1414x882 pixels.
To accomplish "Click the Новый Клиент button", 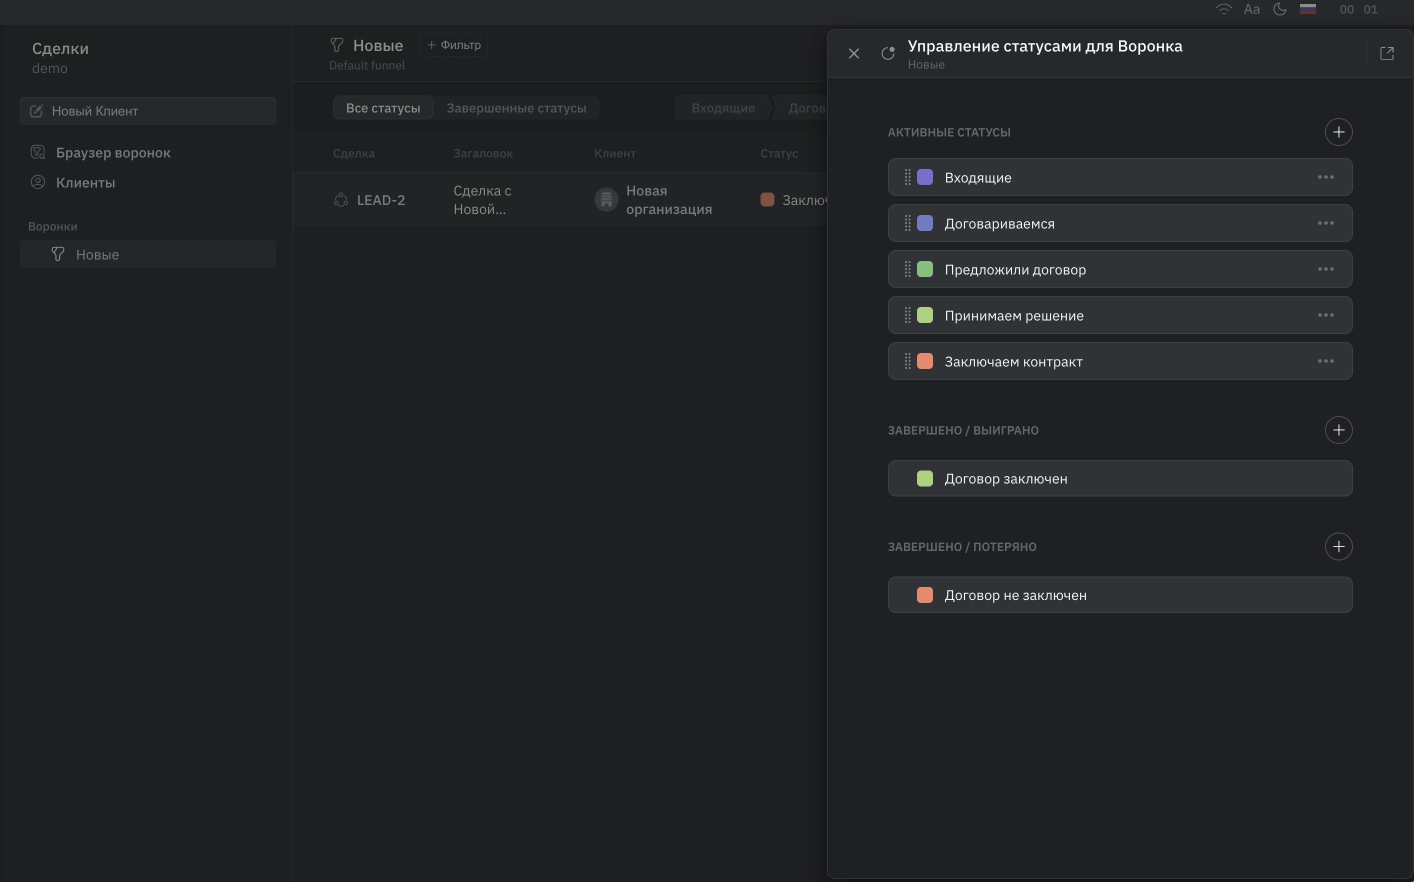I will 147,111.
